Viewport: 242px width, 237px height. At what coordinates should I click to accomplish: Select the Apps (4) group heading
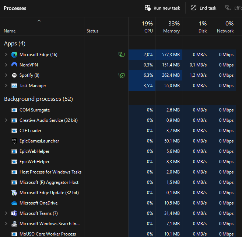click(x=15, y=44)
